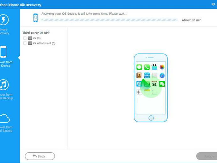Click the 'Recover from iTunes Backup' sidebar label

(x=6, y=96)
